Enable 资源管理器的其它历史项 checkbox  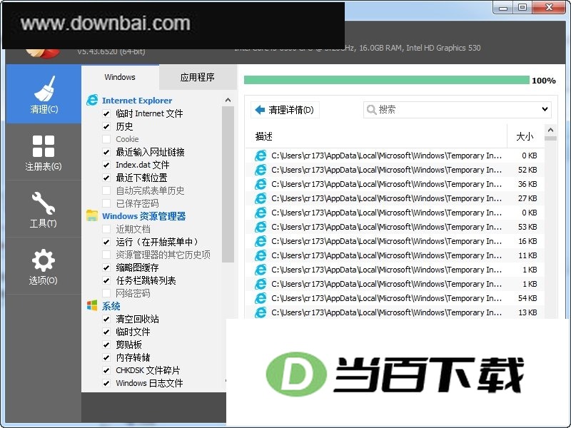tap(106, 255)
